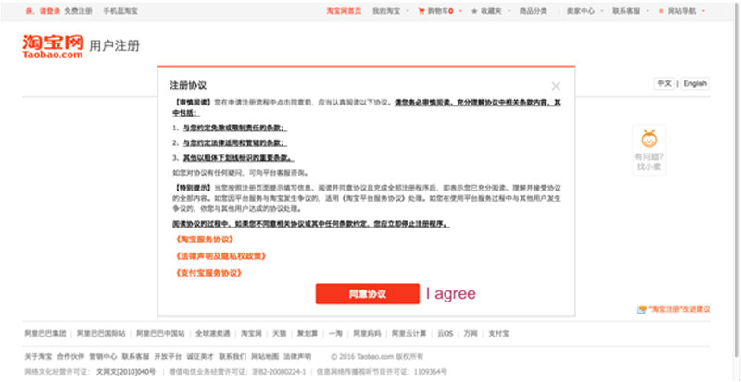Viewport: 741px width, 382px height.
Task: Click the star icon beside 收藏夹
Action: (x=474, y=11)
